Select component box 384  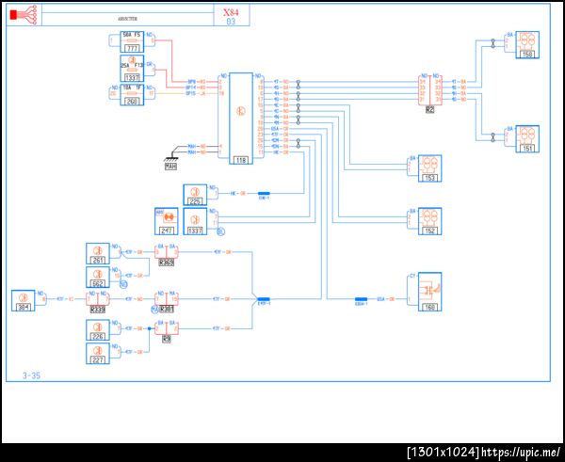[x=23, y=300]
